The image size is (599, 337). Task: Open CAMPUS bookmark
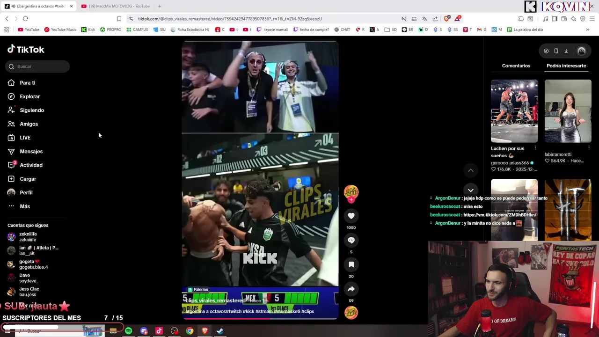(x=137, y=29)
